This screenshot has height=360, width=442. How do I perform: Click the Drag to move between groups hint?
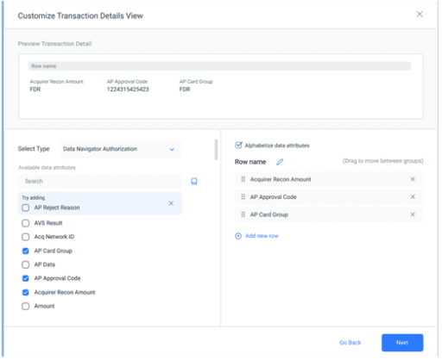[382, 161]
